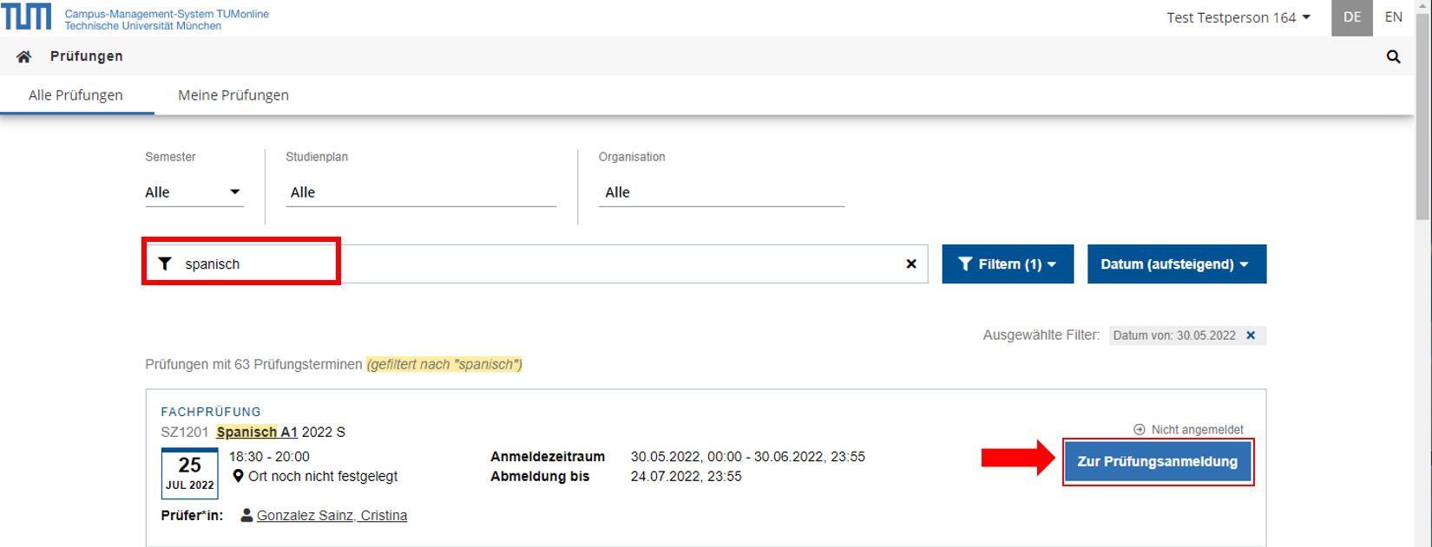Click the TUM logo
1432x547 pixels.
27,16
